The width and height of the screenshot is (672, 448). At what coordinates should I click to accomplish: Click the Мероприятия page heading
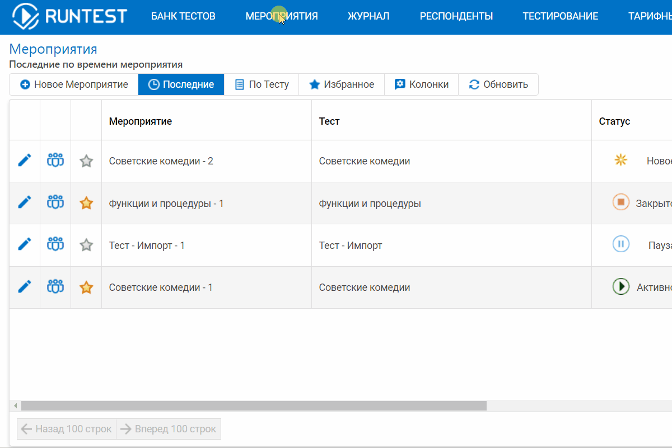53,49
